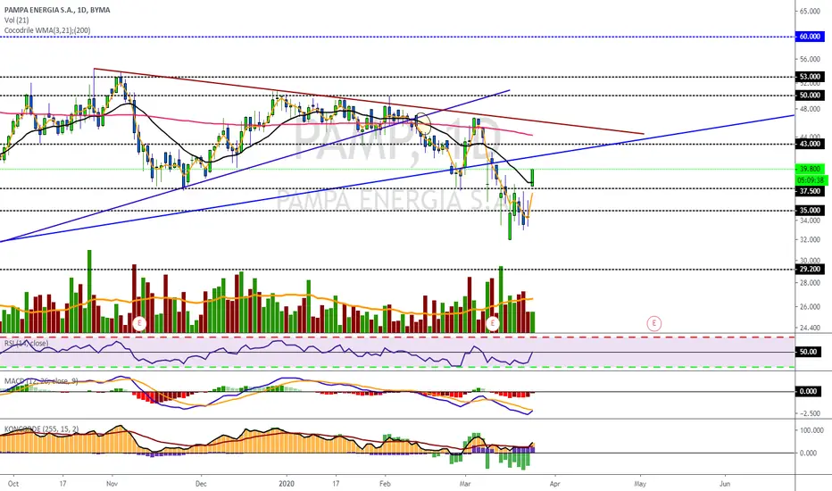Click 56.000 on the price axis
The width and height of the screenshot is (832, 491).
810,60
